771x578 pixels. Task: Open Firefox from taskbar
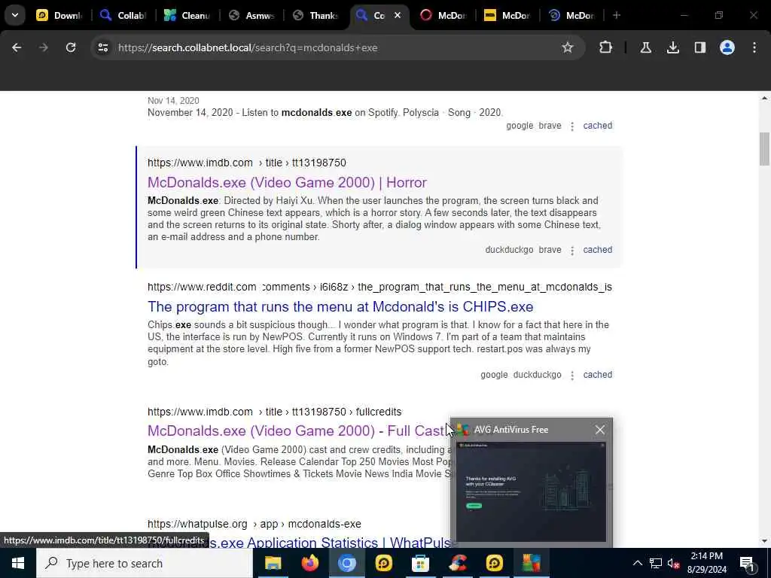pos(309,563)
